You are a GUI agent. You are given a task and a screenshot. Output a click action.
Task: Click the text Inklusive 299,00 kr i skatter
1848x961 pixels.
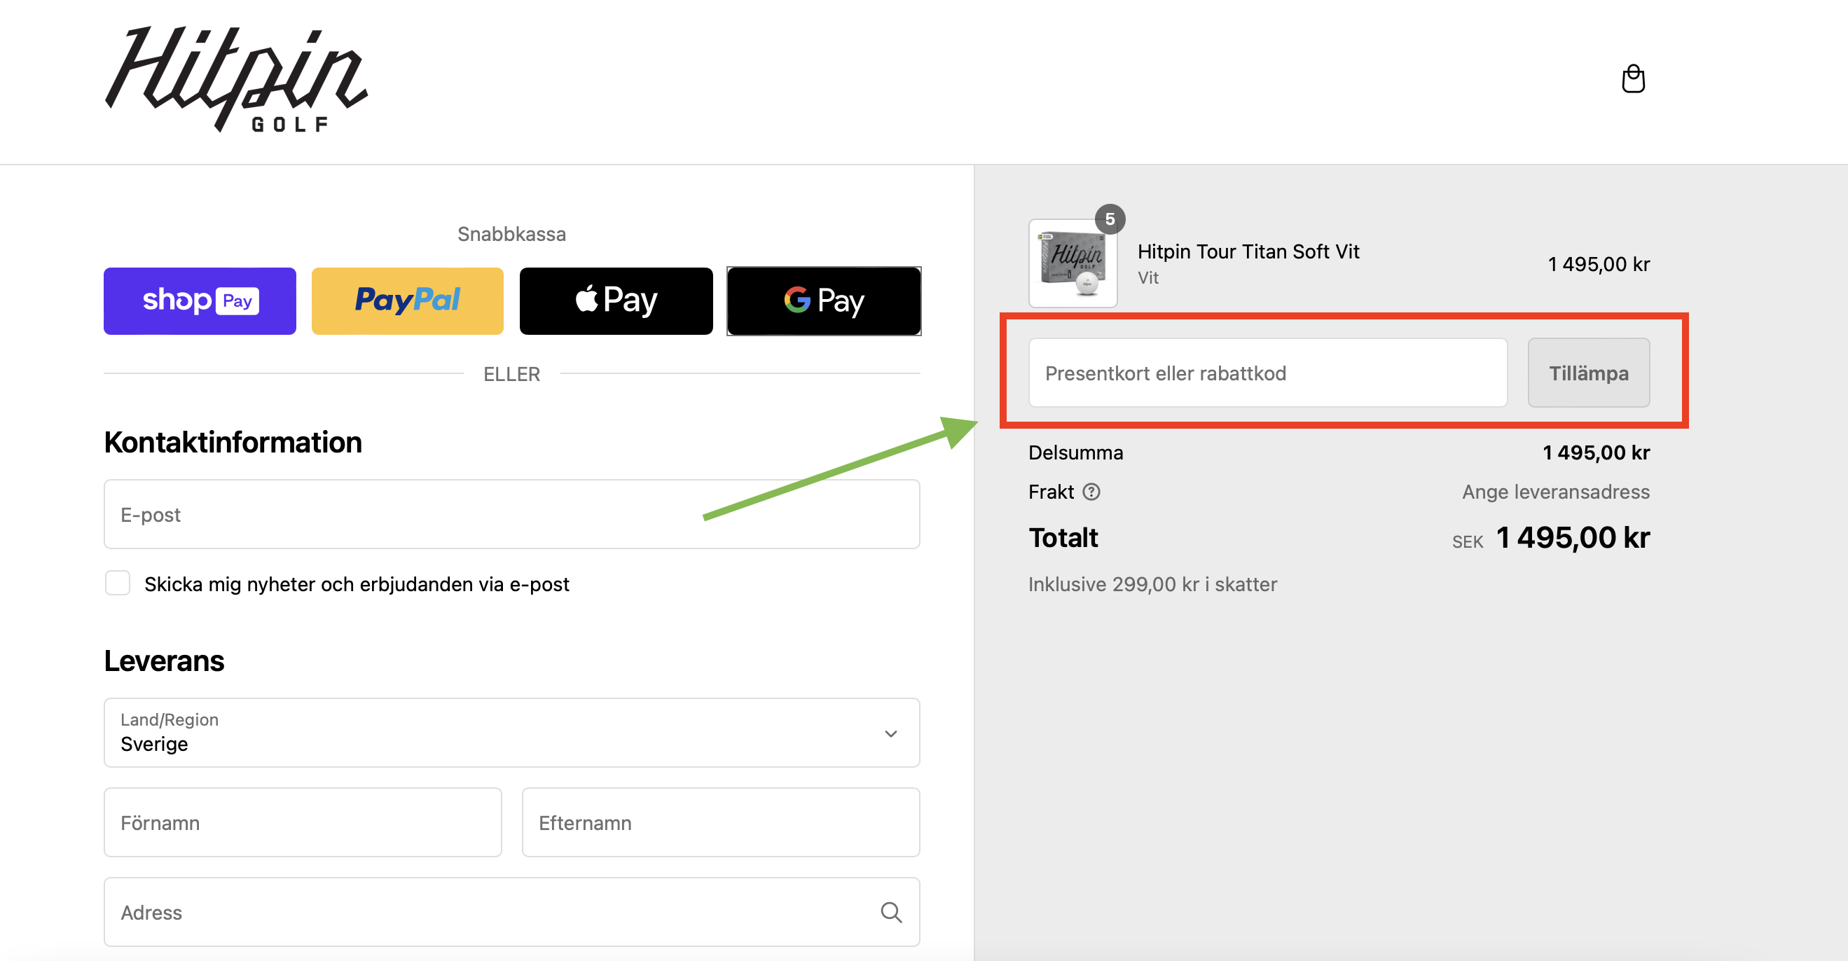1152,583
